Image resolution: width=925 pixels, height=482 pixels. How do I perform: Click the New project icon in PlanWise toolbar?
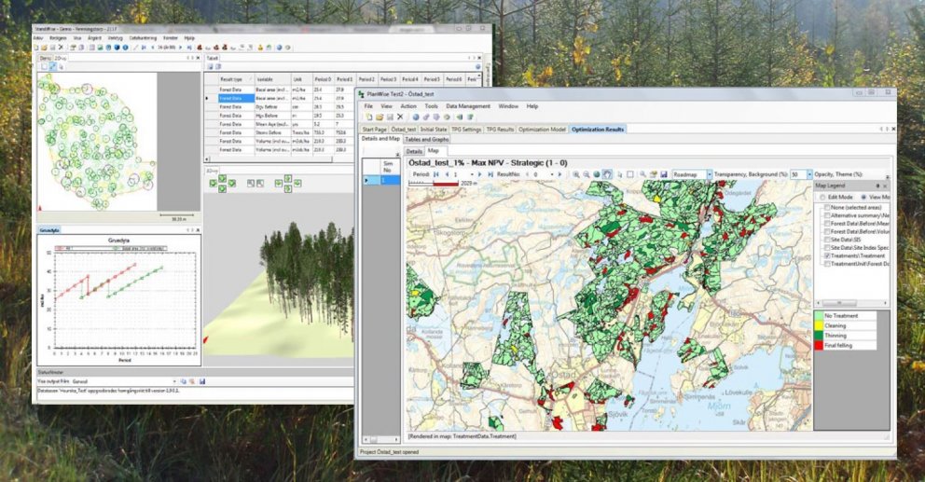367,117
